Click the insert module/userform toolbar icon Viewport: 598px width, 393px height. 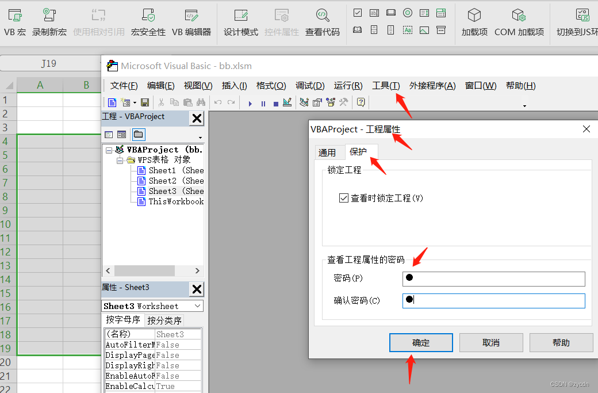[x=125, y=102]
